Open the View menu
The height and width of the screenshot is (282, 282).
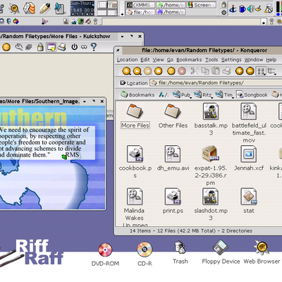(x=158, y=60)
